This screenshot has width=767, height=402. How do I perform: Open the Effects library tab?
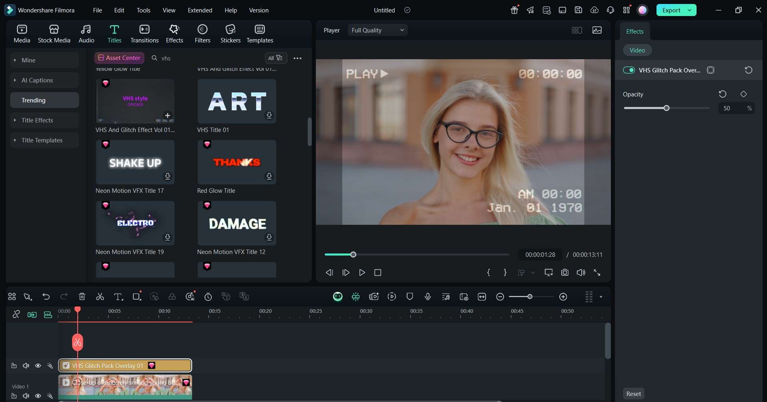[174, 34]
